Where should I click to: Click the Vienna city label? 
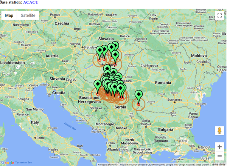75,44
